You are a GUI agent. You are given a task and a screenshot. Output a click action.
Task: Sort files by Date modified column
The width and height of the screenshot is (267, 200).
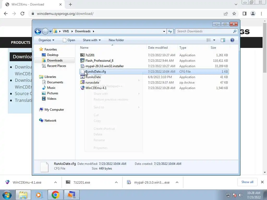(162, 48)
